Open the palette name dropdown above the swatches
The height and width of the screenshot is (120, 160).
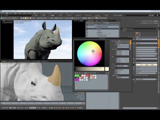point(90,73)
